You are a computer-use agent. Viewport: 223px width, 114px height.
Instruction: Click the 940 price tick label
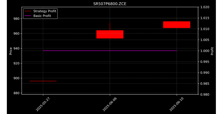tap(16, 48)
